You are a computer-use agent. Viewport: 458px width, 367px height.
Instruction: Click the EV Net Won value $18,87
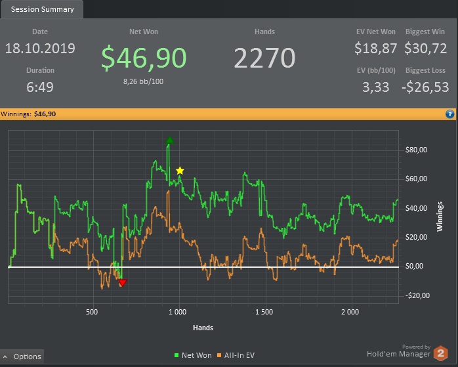[x=375, y=48]
